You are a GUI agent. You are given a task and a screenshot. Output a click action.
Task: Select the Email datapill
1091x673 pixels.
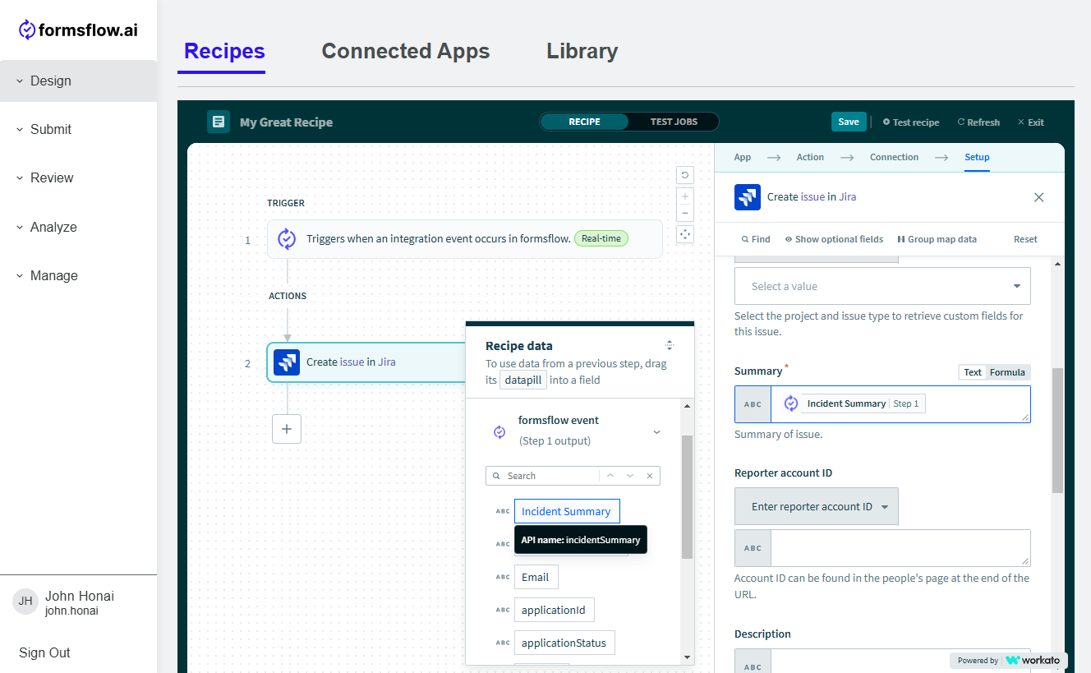point(536,577)
